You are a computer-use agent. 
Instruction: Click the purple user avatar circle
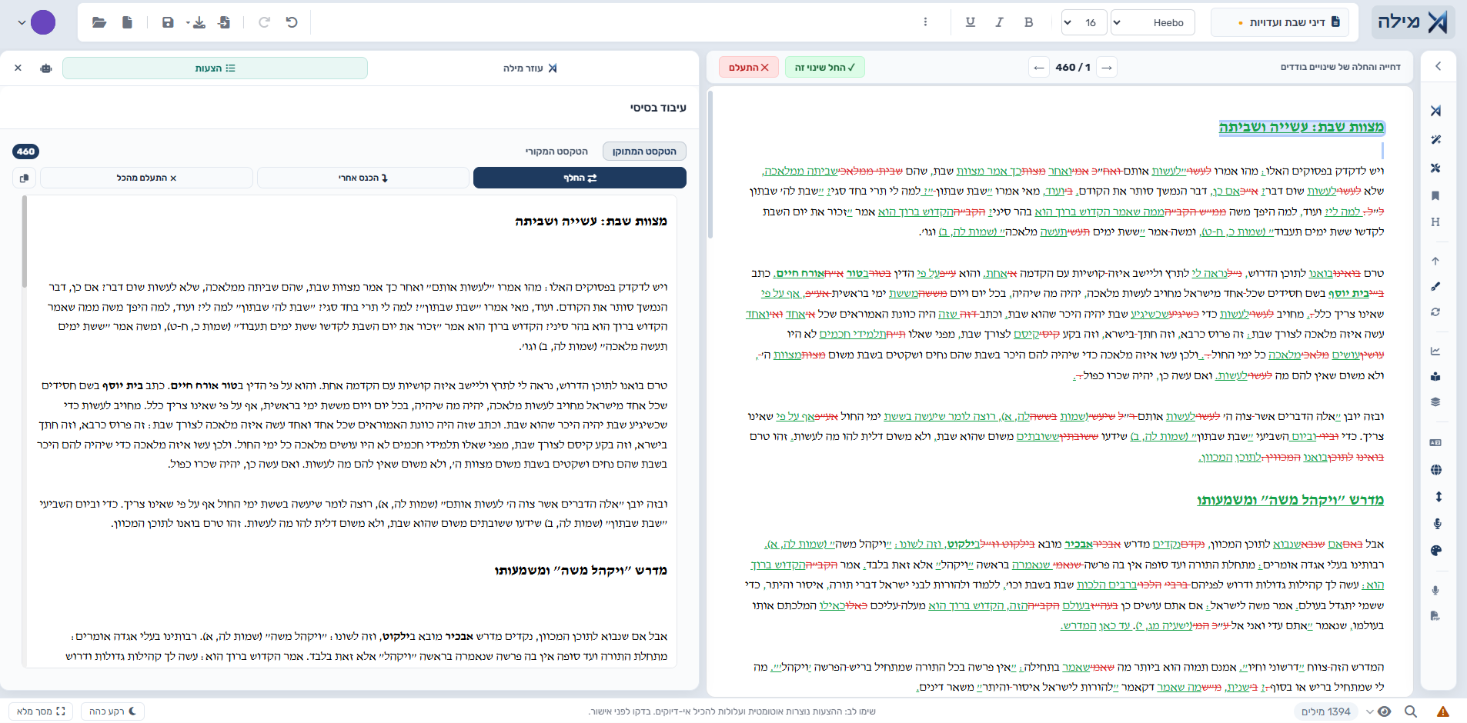point(43,22)
